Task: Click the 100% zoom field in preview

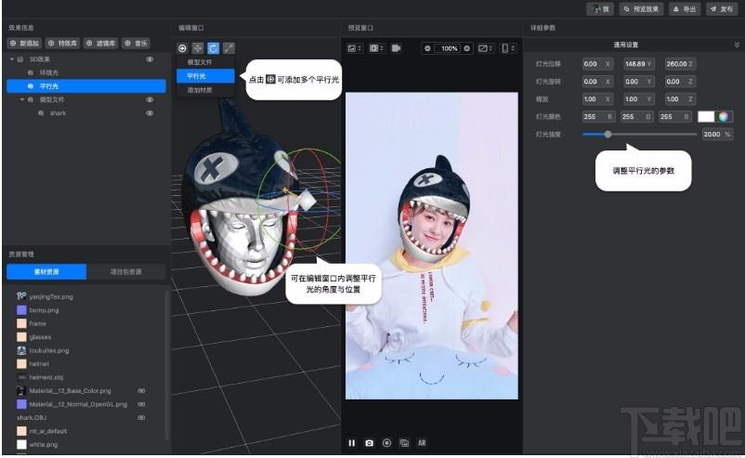Action: (449, 48)
